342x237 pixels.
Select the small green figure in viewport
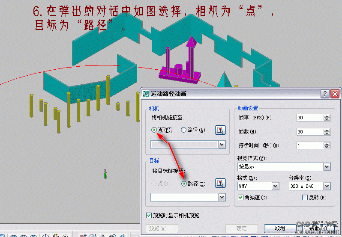point(105,174)
